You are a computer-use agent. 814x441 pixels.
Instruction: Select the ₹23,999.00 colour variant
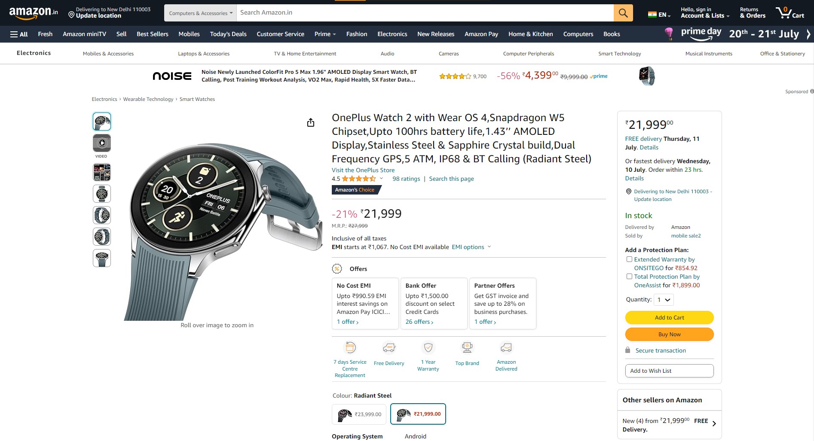coord(359,414)
